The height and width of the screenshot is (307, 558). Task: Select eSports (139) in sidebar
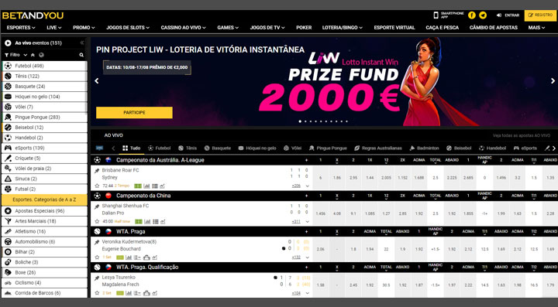tap(44, 148)
